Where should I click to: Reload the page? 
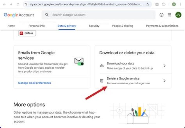click(18, 4)
